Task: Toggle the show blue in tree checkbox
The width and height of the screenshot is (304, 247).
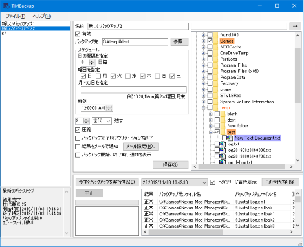Action: tap(213, 182)
